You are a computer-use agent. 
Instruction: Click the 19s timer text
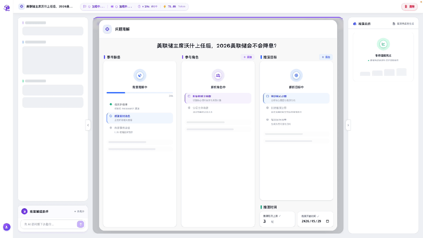(147, 7)
